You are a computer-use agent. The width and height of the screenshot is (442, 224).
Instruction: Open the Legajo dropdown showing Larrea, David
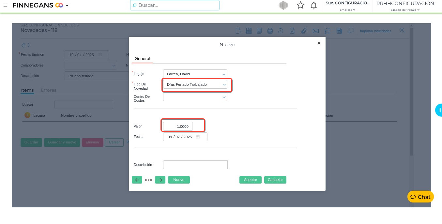click(x=195, y=74)
